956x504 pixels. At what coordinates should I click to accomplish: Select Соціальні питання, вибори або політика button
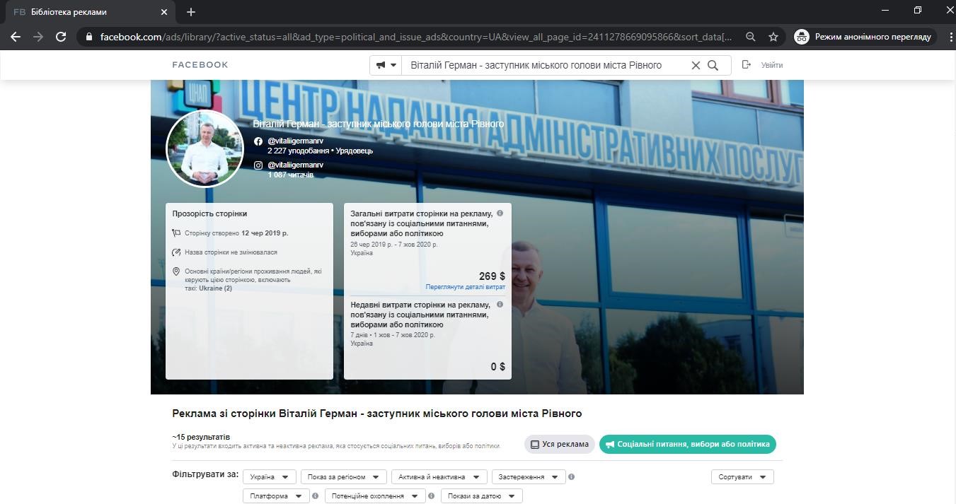pyautogui.click(x=688, y=444)
